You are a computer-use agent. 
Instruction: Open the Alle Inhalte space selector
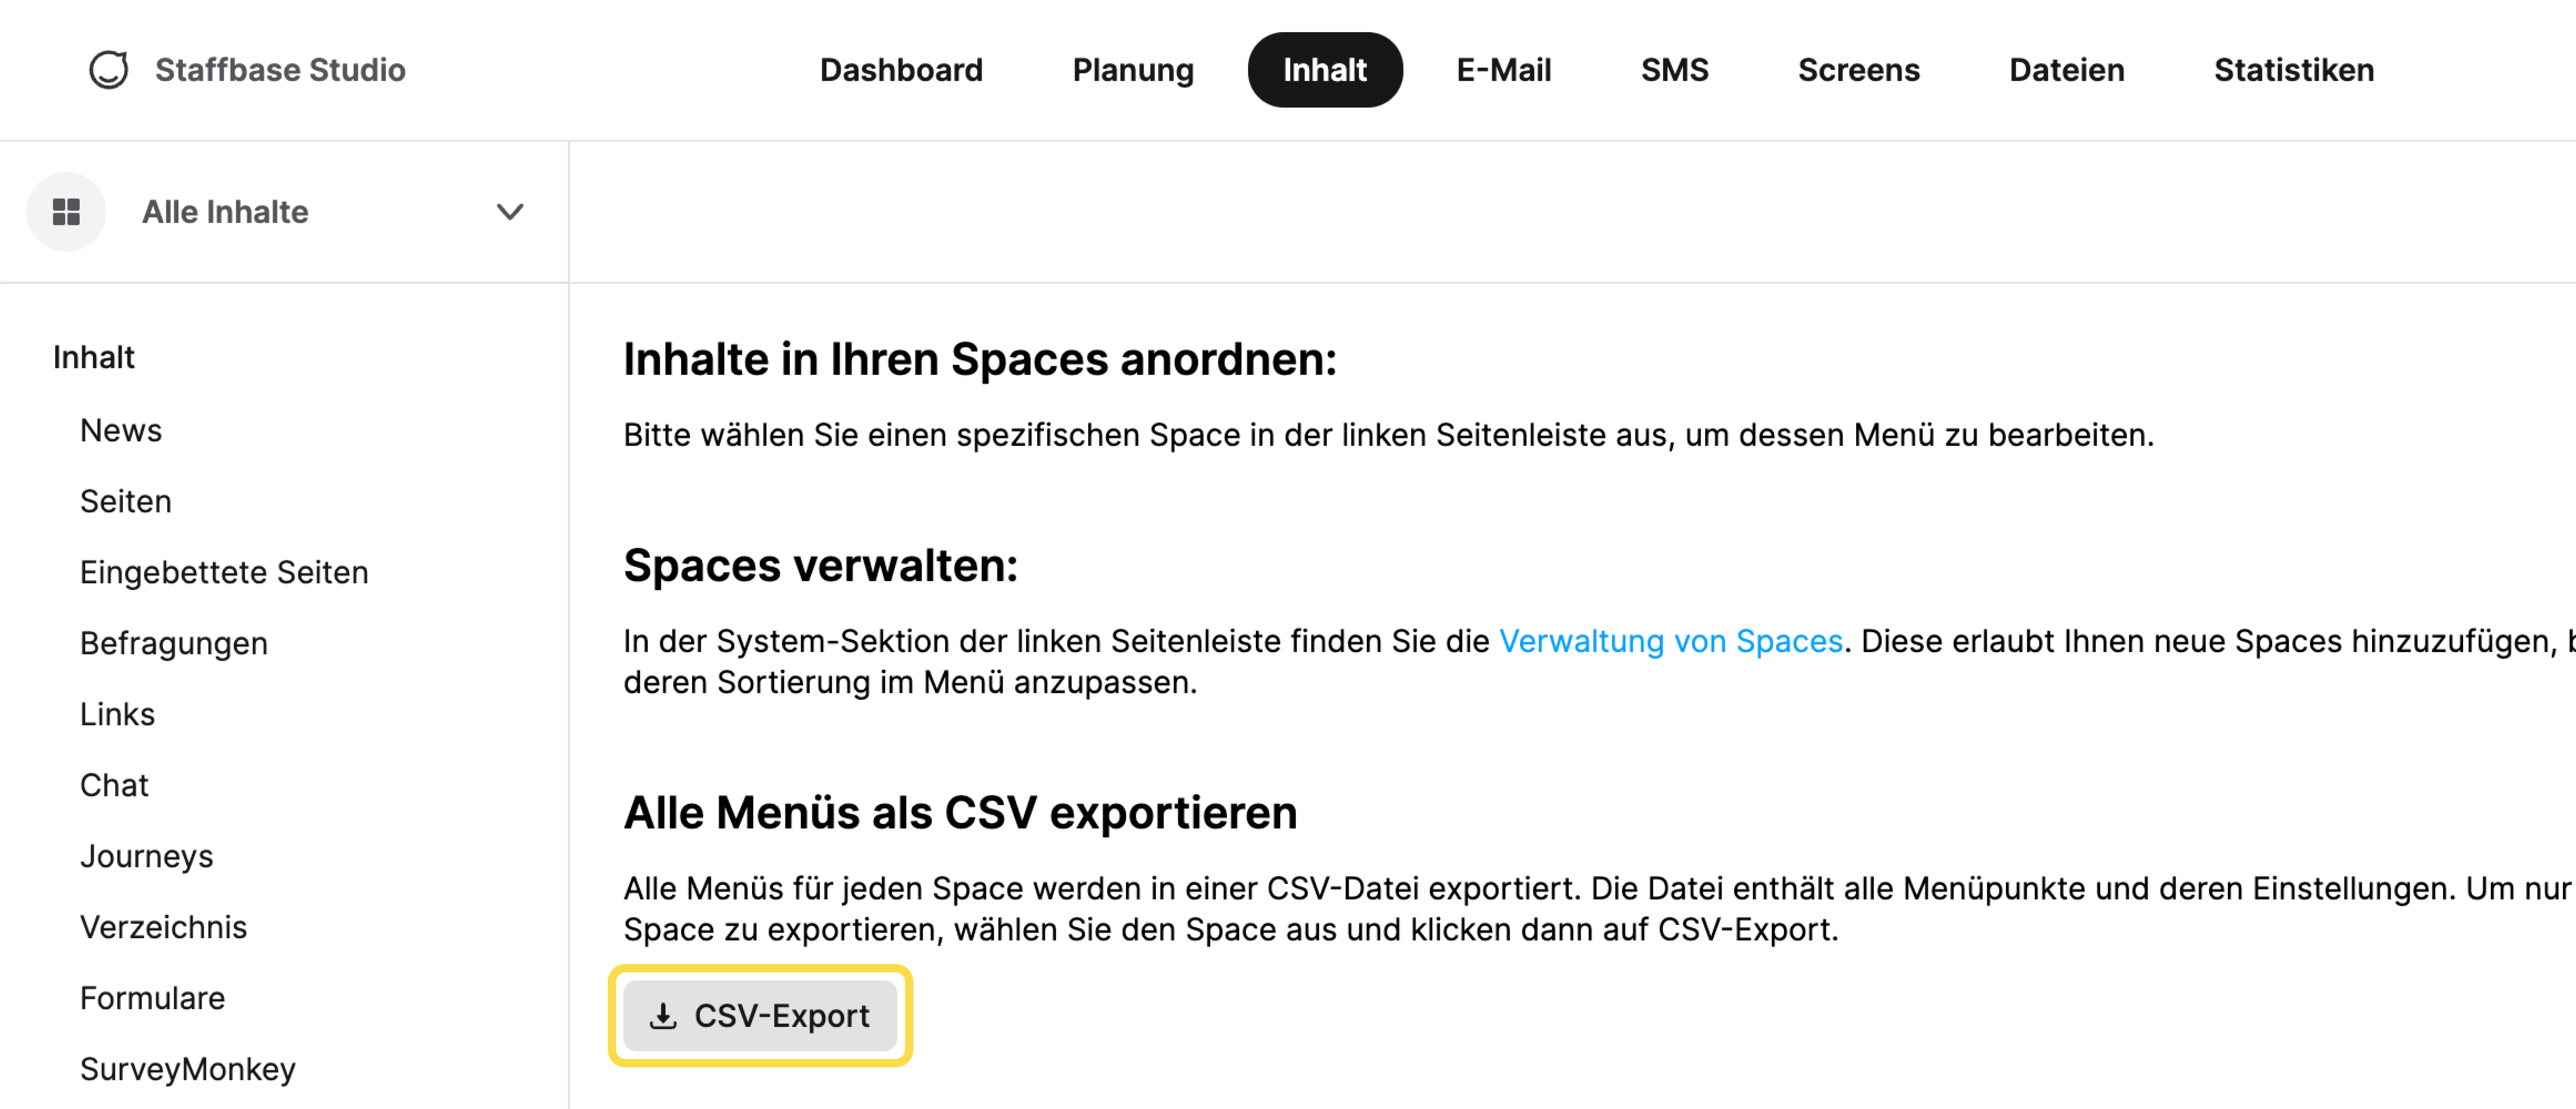pyautogui.click(x=284, y=212)
